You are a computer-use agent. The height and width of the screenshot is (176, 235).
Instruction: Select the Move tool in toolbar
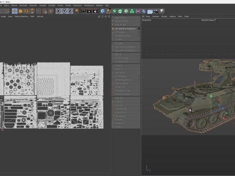(x=15, y=11)
